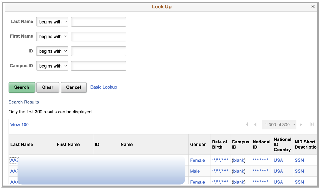Click the View 100 link
321x189 pixels.
(x=20, y=125)
